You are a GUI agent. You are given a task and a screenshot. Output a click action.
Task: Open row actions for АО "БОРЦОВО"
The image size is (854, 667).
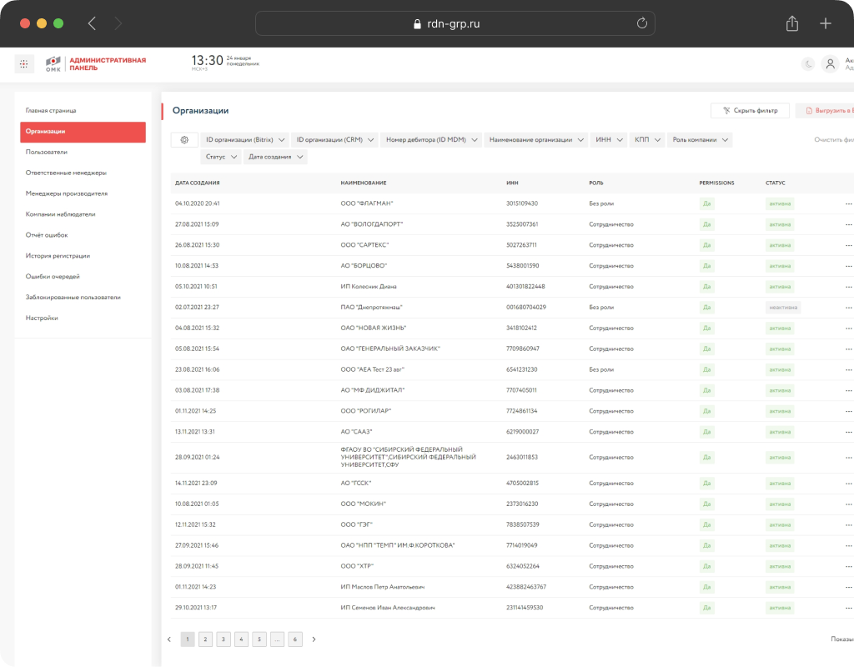click(848, 266)
